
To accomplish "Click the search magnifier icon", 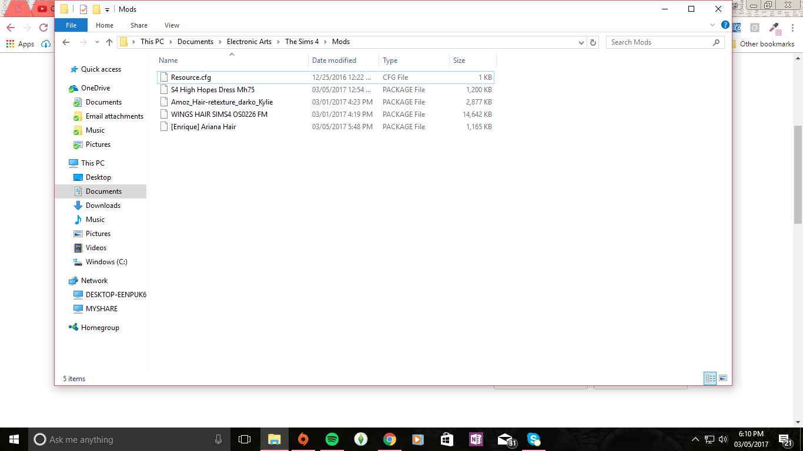I will [716, 42].
